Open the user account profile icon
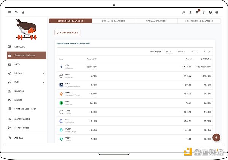This screenshot has height=160, width=228. [x=210, y=12]
